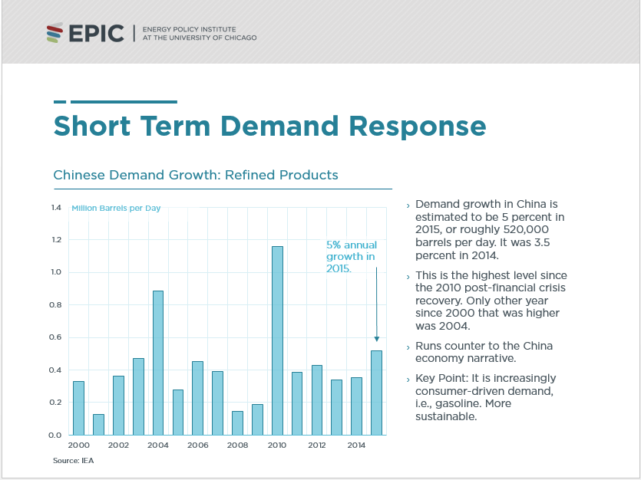Select the 2004 bar in chart
This screenshot has width=641, height=480.
tap(157, 362)
